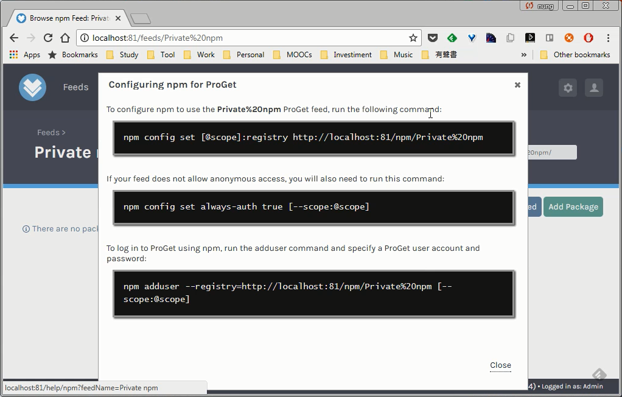Reload the page with refresh icon

tap(48, 38)
